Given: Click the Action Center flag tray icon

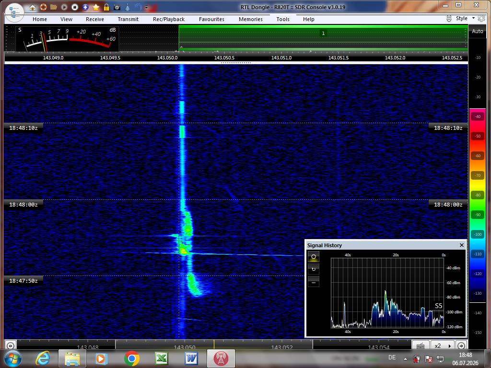Looking at the screenshot, I should pos(429,358).
